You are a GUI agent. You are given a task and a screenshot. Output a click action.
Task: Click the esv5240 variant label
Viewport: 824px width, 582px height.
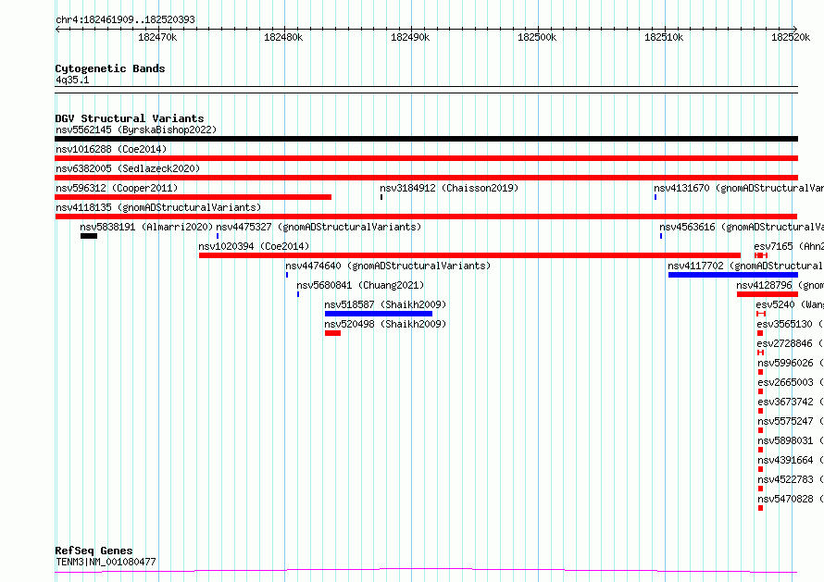pos(790,304)
